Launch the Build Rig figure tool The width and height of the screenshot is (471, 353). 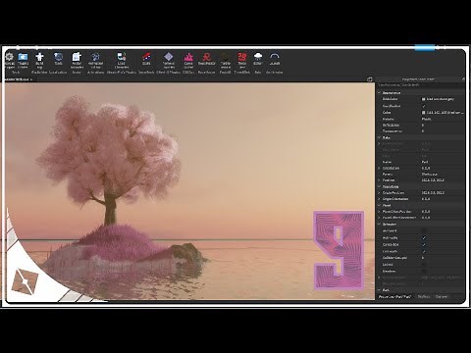click(x=39, y=57)
